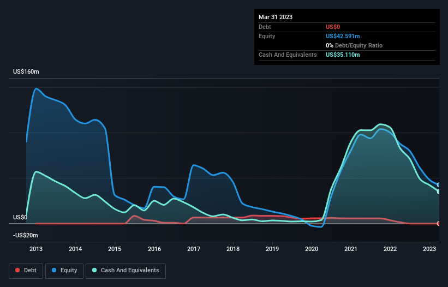Image resolution: width=448 pixels, height=287 pixels.
Task: Click the 2014 x-axis label
Action: [75, 249]
